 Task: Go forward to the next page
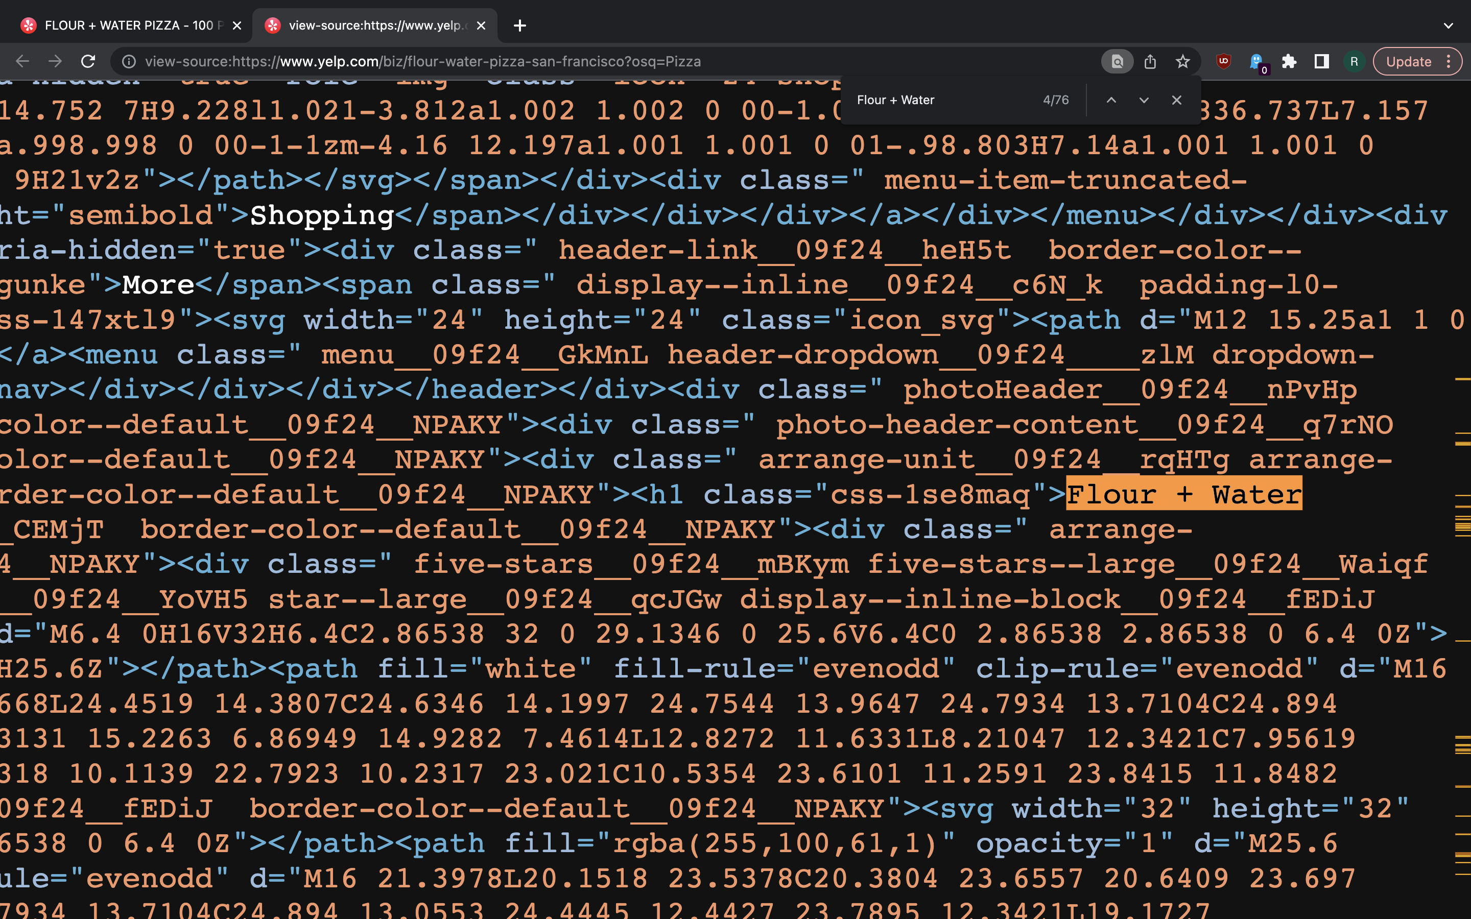pos(55,61)
